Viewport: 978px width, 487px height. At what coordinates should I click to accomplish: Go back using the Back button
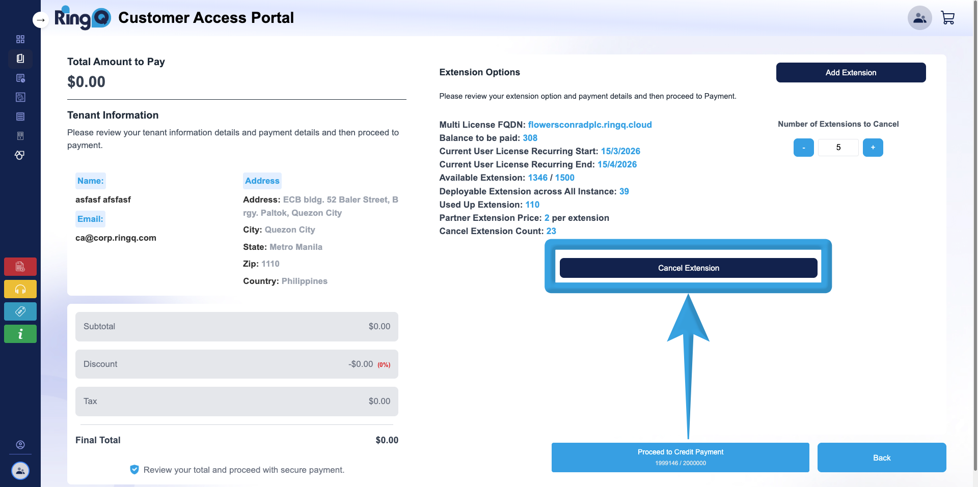point(881,457)
